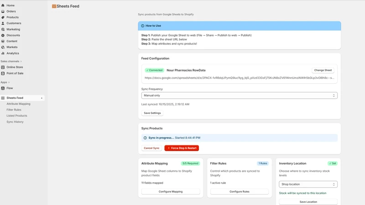Click Stock will be synced to this location
Viewport: 365px width, 205px height.
tap(302, 193)
